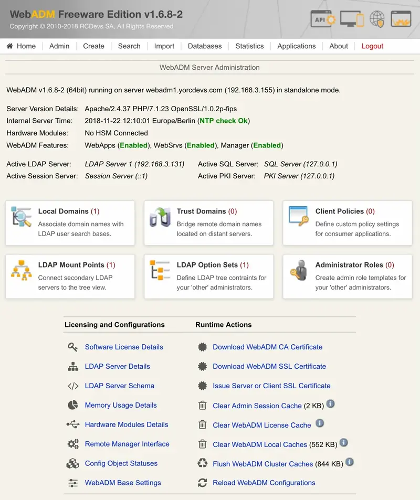Screen dimensions: 420x500
Task: Reload the WebADM Configurations
Action: pos(264,483)
